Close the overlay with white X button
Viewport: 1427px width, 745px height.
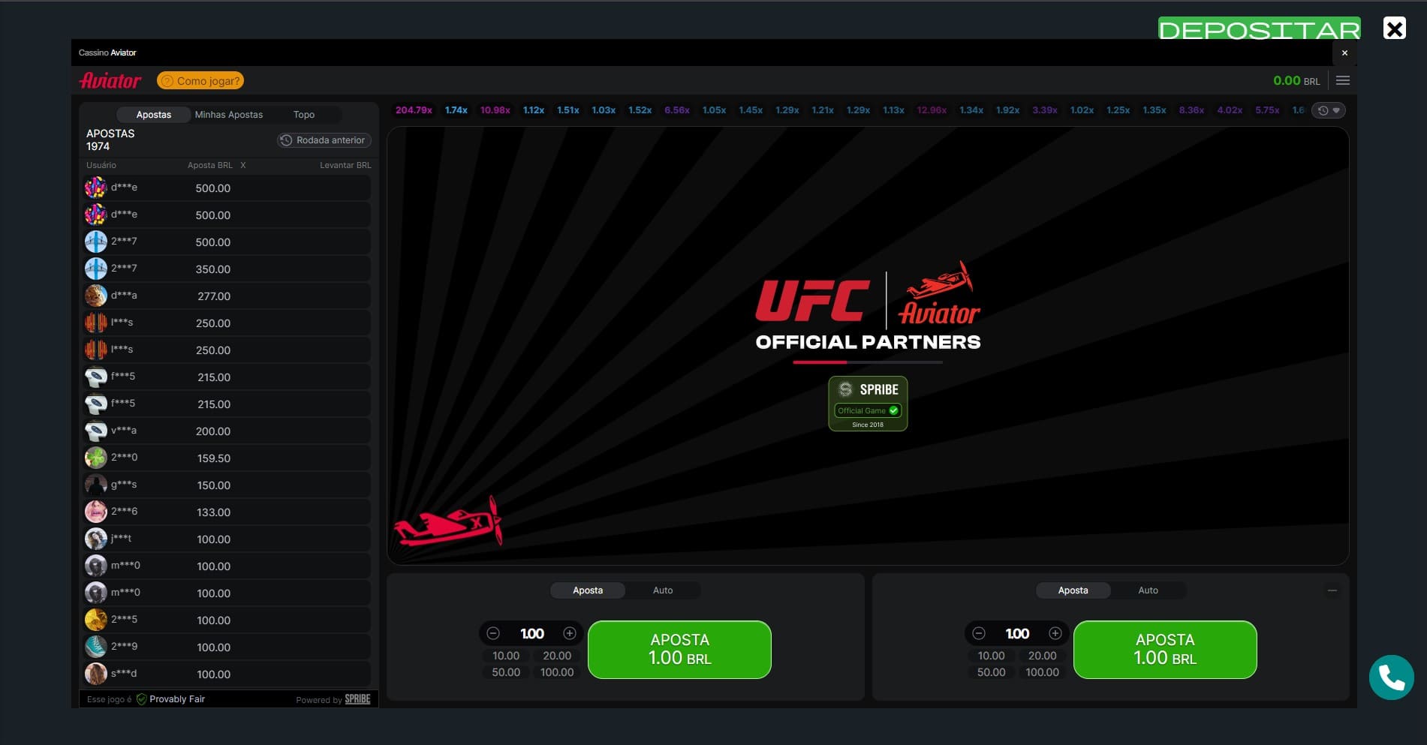pos(1395,29)
